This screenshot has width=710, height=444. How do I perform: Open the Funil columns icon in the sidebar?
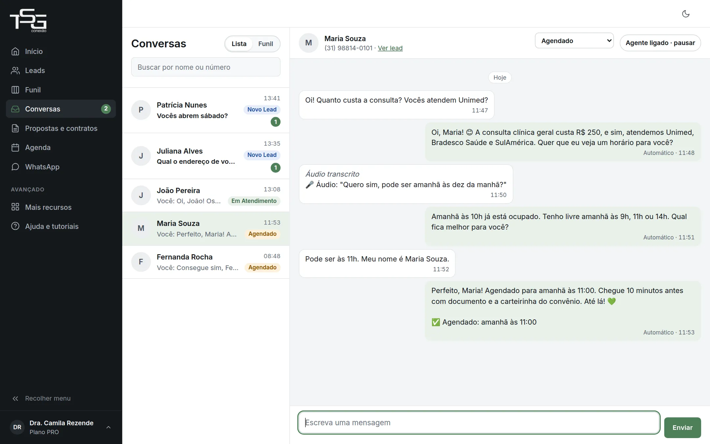click(15, 90)
